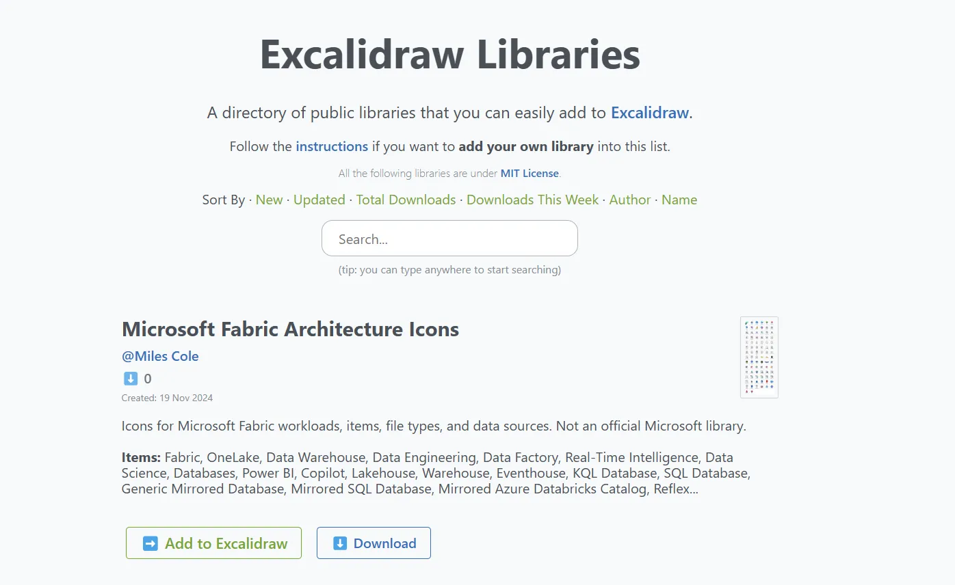The width and height of the screenshot is (955, 585).
Task: Sort libraries by Name
Action: [x=679, y=200]
